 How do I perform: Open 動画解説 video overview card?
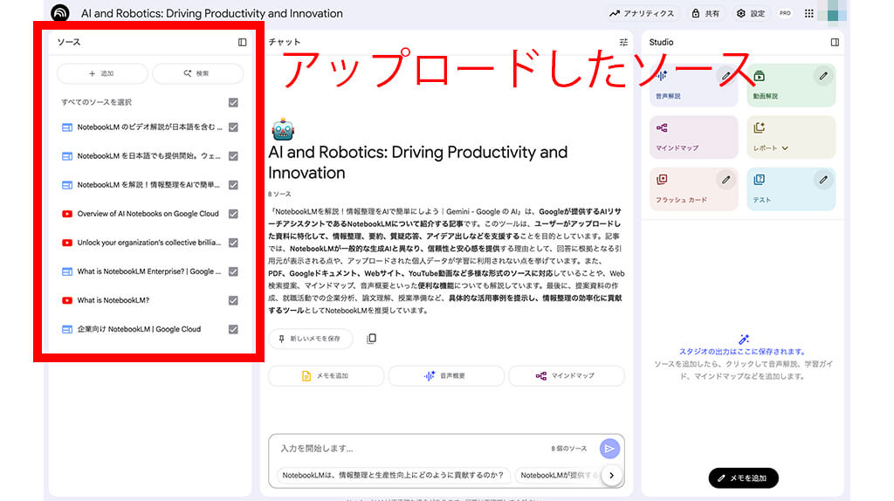click(x=791, y=86)
